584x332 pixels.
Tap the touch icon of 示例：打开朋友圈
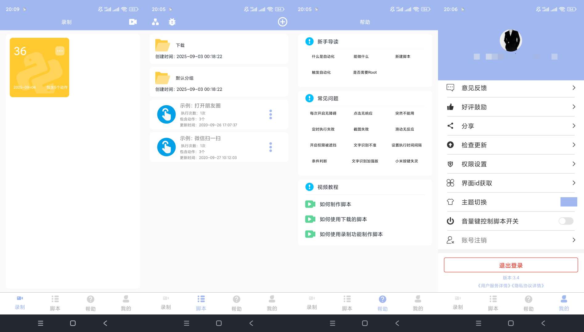(x=166, y=114)
